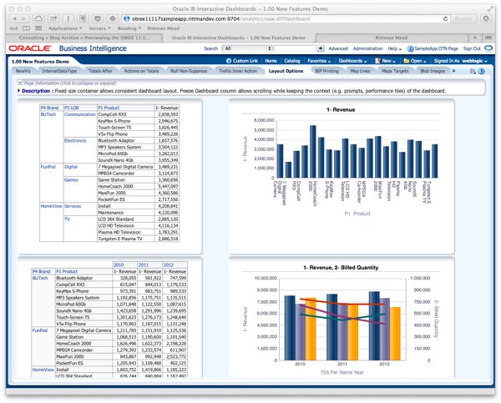Click the 2011 year column header

[x=144, y=265]
